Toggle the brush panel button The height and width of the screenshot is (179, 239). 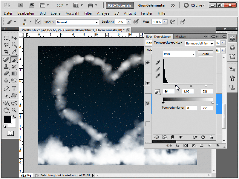click(38, 22)
